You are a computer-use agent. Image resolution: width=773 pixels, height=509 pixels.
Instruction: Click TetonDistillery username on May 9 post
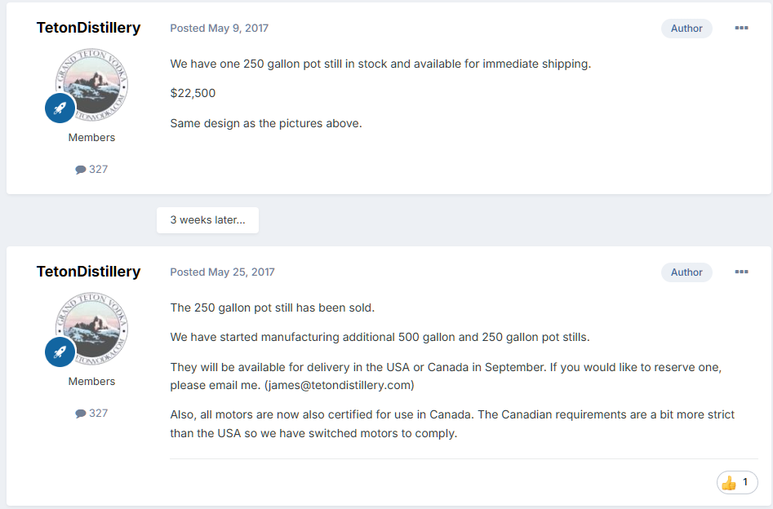click(88, 28)
